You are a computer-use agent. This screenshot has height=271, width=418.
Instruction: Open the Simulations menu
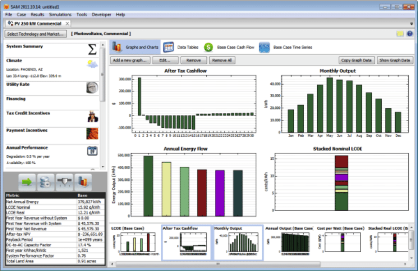pos(60,14)
